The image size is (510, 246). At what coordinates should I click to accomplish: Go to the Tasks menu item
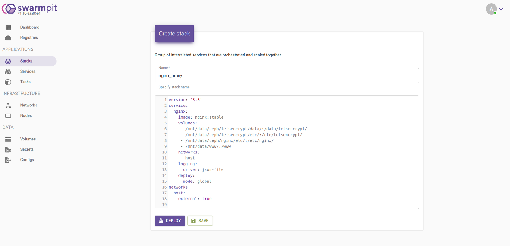click(25, 82)
